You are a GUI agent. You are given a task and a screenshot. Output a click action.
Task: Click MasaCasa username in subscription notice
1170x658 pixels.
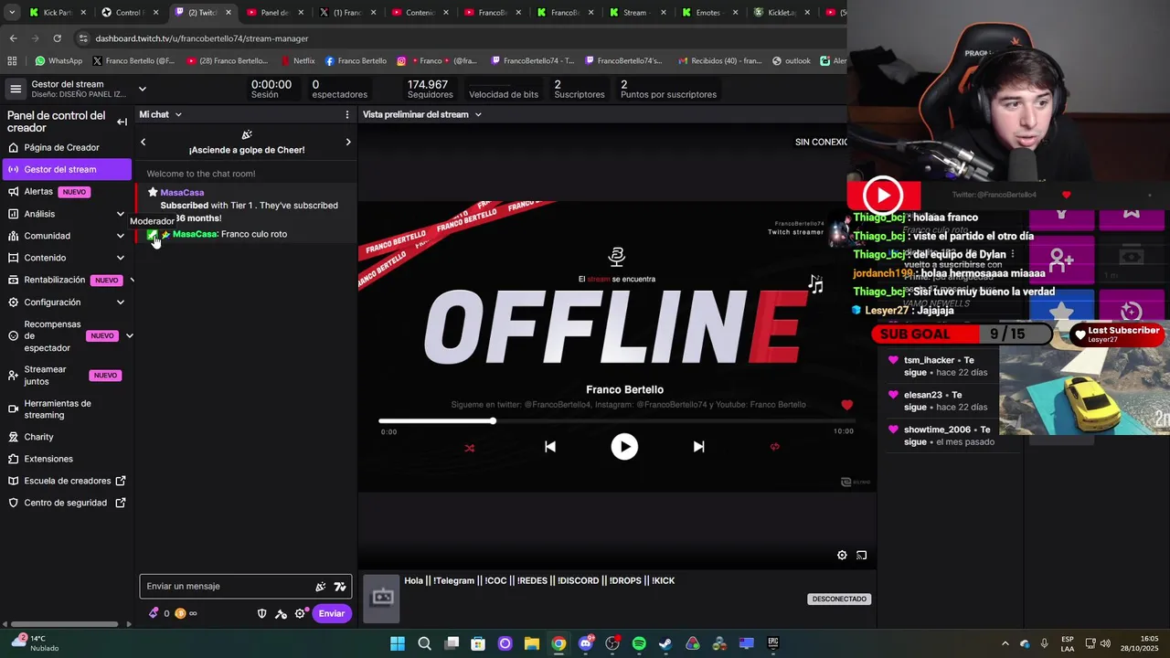tap(182, 192)
